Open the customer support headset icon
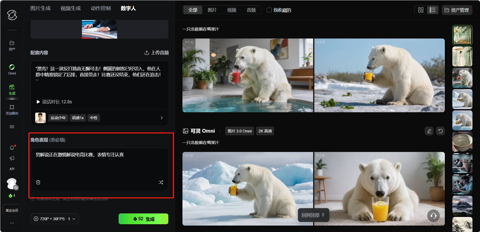Viewport: 480px width, 232px height. click(433, 216)
